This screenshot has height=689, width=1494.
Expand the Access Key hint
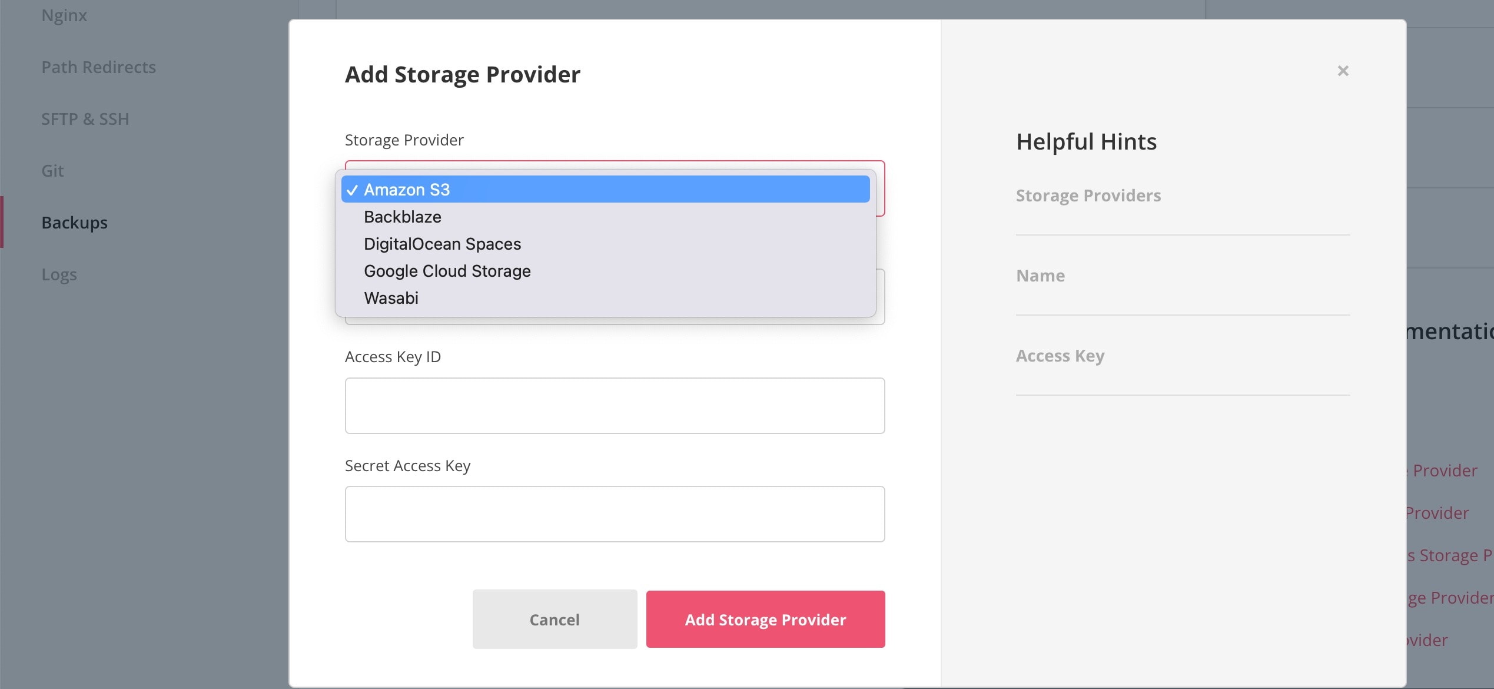1060,356
